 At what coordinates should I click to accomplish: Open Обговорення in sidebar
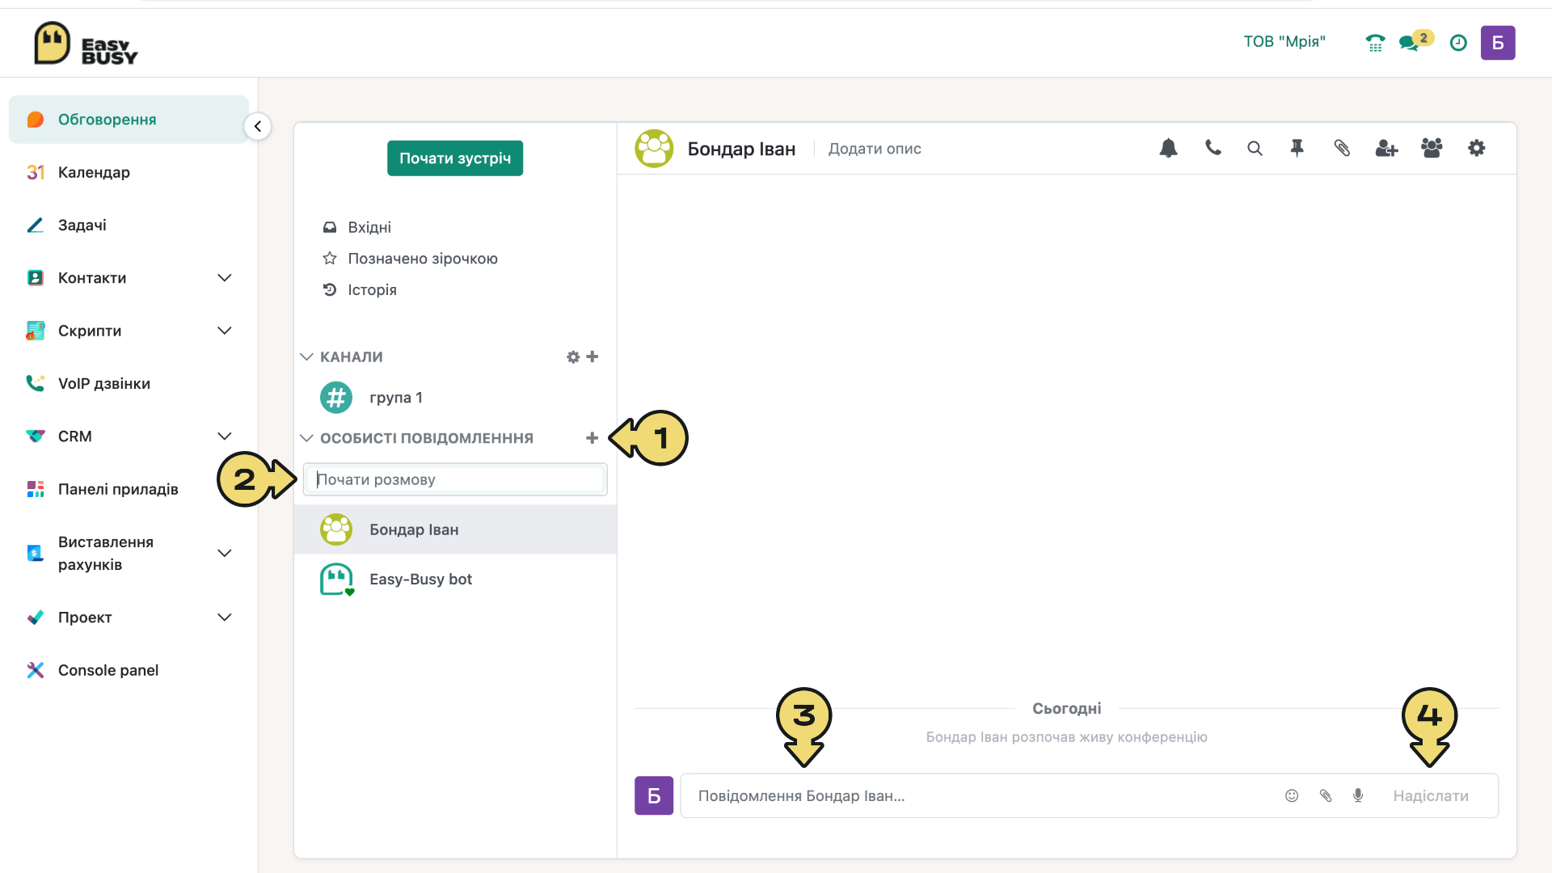coord(129,120)
